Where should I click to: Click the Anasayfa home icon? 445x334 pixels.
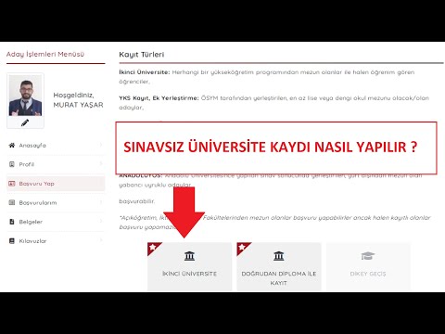pyautogui.click(x=12, y=145)
